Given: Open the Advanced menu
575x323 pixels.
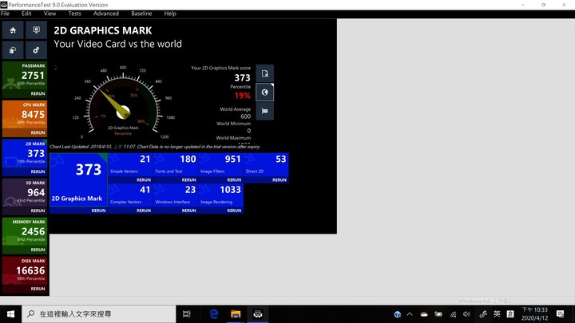Looking at the screenshot, I should click(x=106, y=14).
